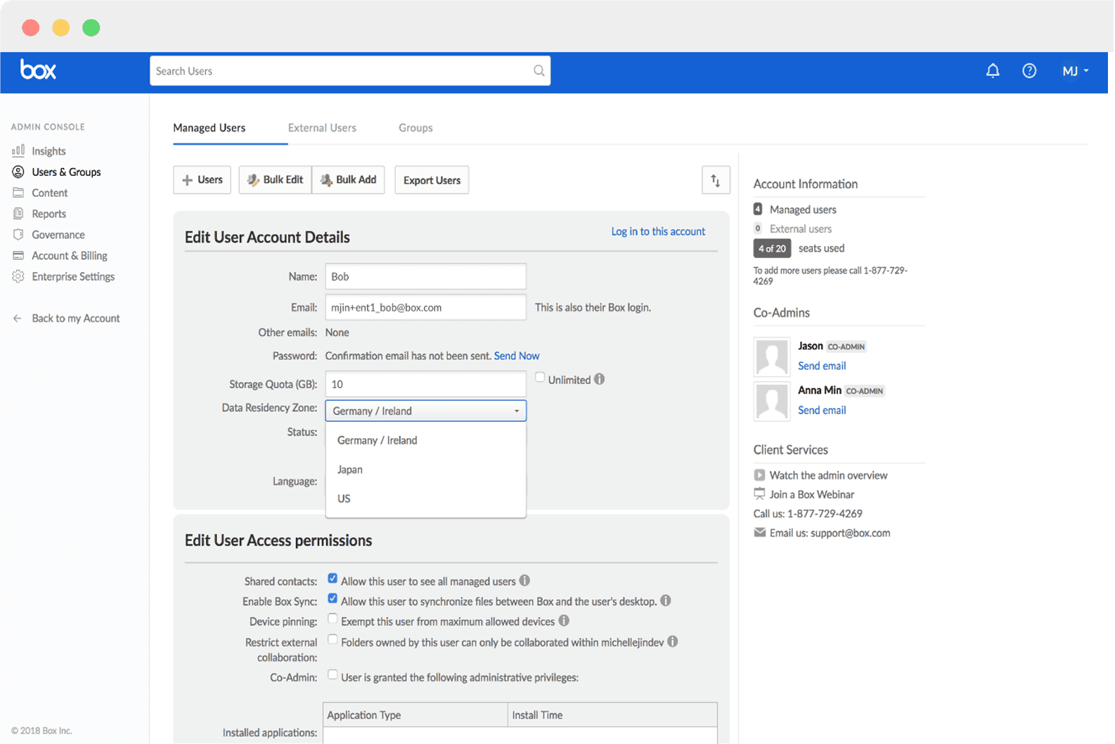
Task: Click the Email input field
Action: pos(425,307)
